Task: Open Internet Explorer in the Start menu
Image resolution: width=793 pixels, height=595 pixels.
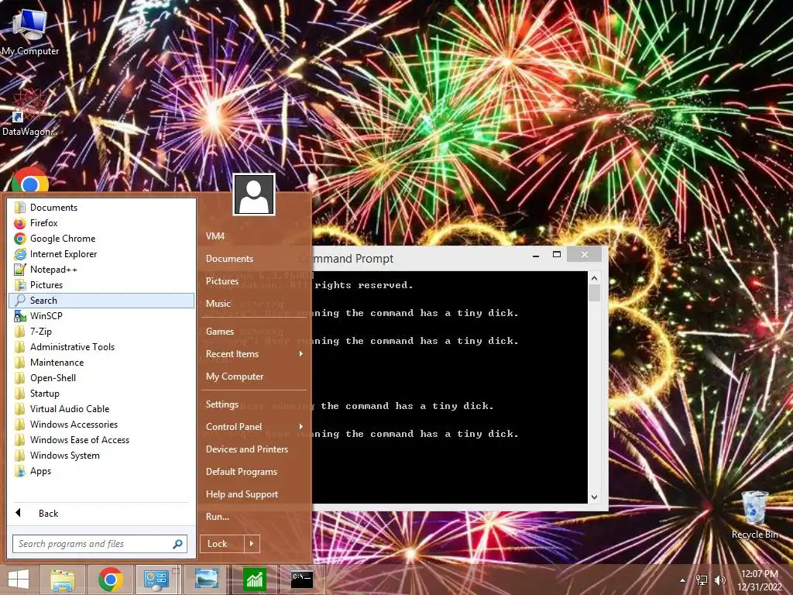Action: coord(101,254)
